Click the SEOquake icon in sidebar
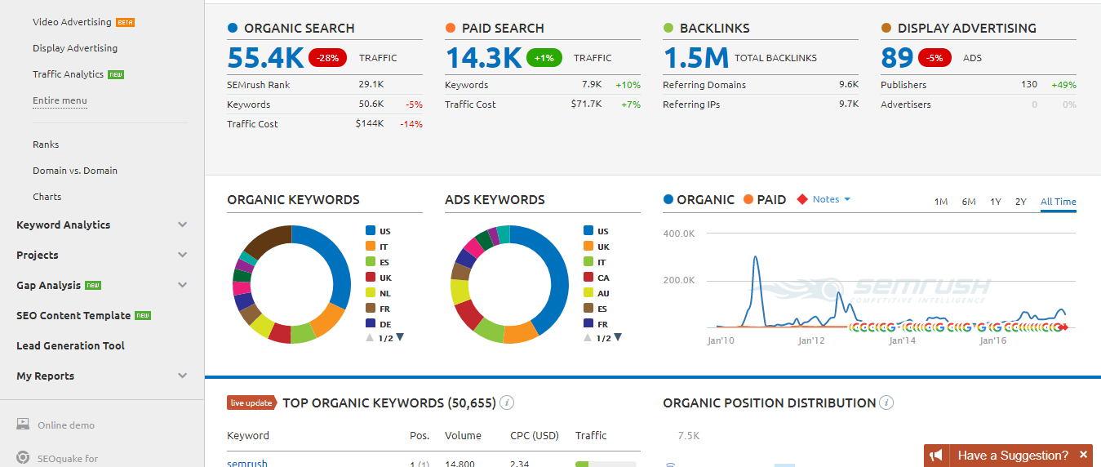 (x=24, y=458)
